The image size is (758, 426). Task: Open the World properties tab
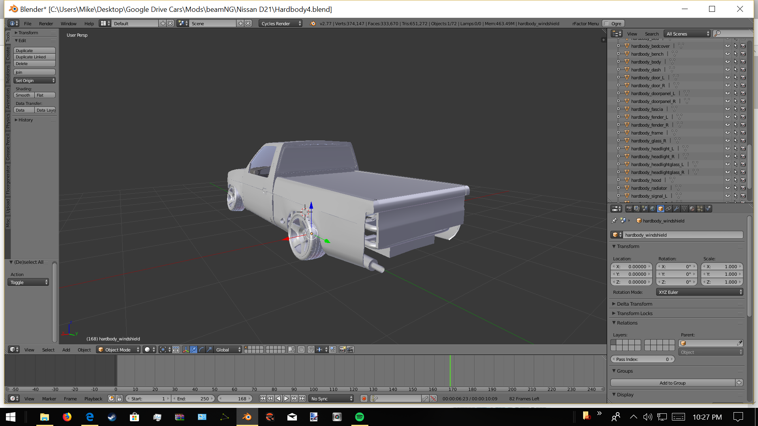coord(653,209)
